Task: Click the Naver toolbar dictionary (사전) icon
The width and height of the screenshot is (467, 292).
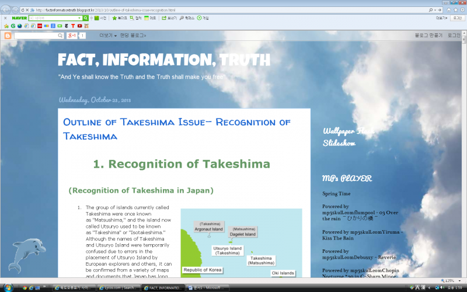Action: [100, 18]
